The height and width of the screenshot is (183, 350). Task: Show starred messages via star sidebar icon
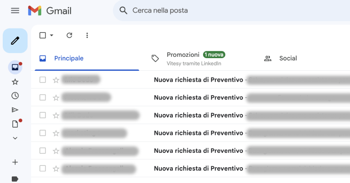coord(15,82)
